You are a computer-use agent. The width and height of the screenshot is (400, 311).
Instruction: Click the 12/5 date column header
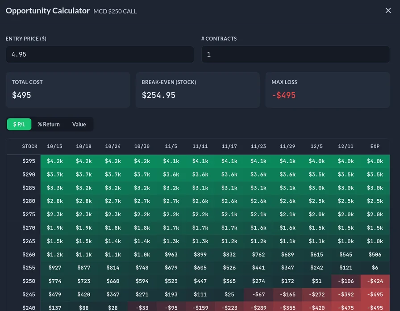pos(317,146)
